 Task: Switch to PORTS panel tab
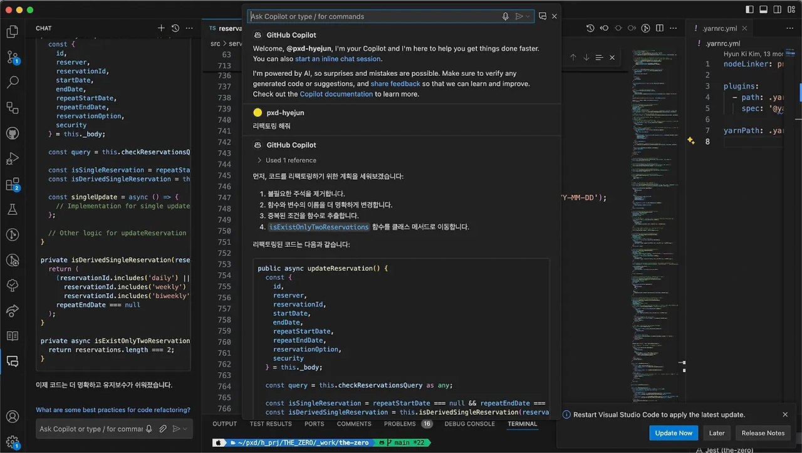coord(315,424)
